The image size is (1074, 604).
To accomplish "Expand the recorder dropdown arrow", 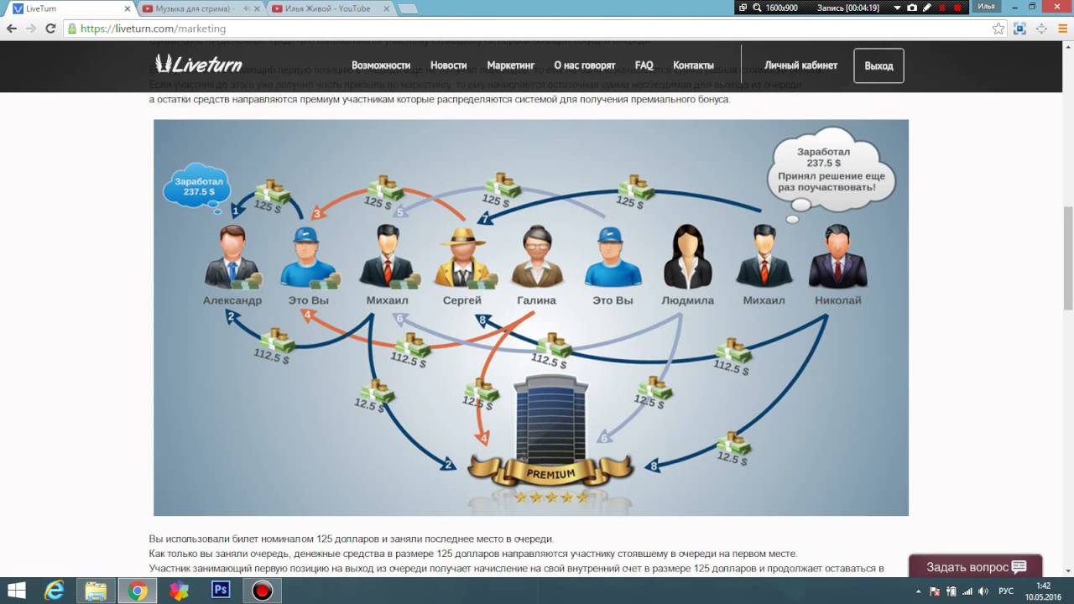I will [897, 7].
